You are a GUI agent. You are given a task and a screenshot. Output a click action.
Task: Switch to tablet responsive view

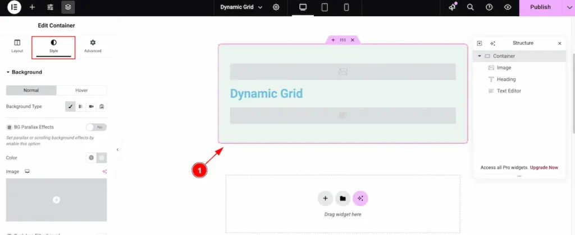[325, 7]
